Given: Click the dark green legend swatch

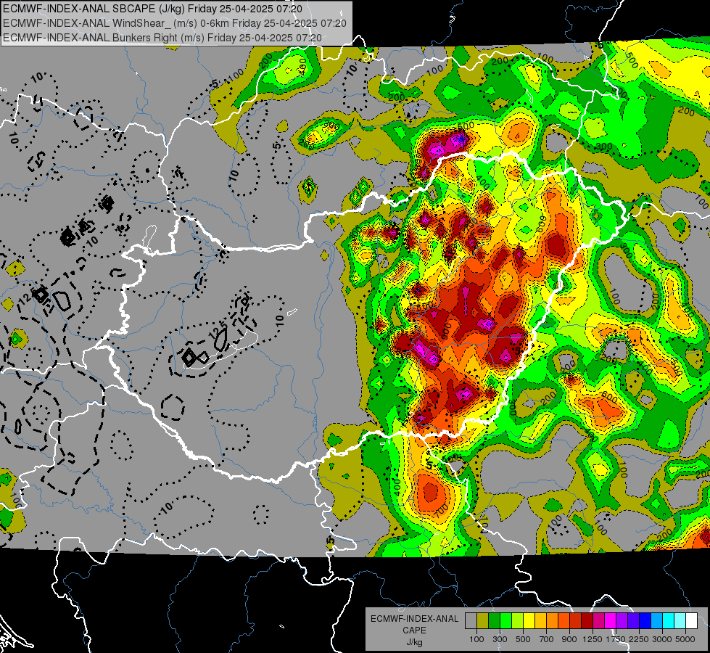Looking at the screenshot, I should click(494, 621).
